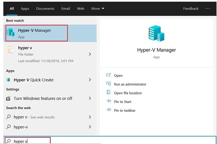Click magnifier icon beside 'hyper-v' suggestion
Viewport: 217px width, 144px height.
click(x=8, y=127)
